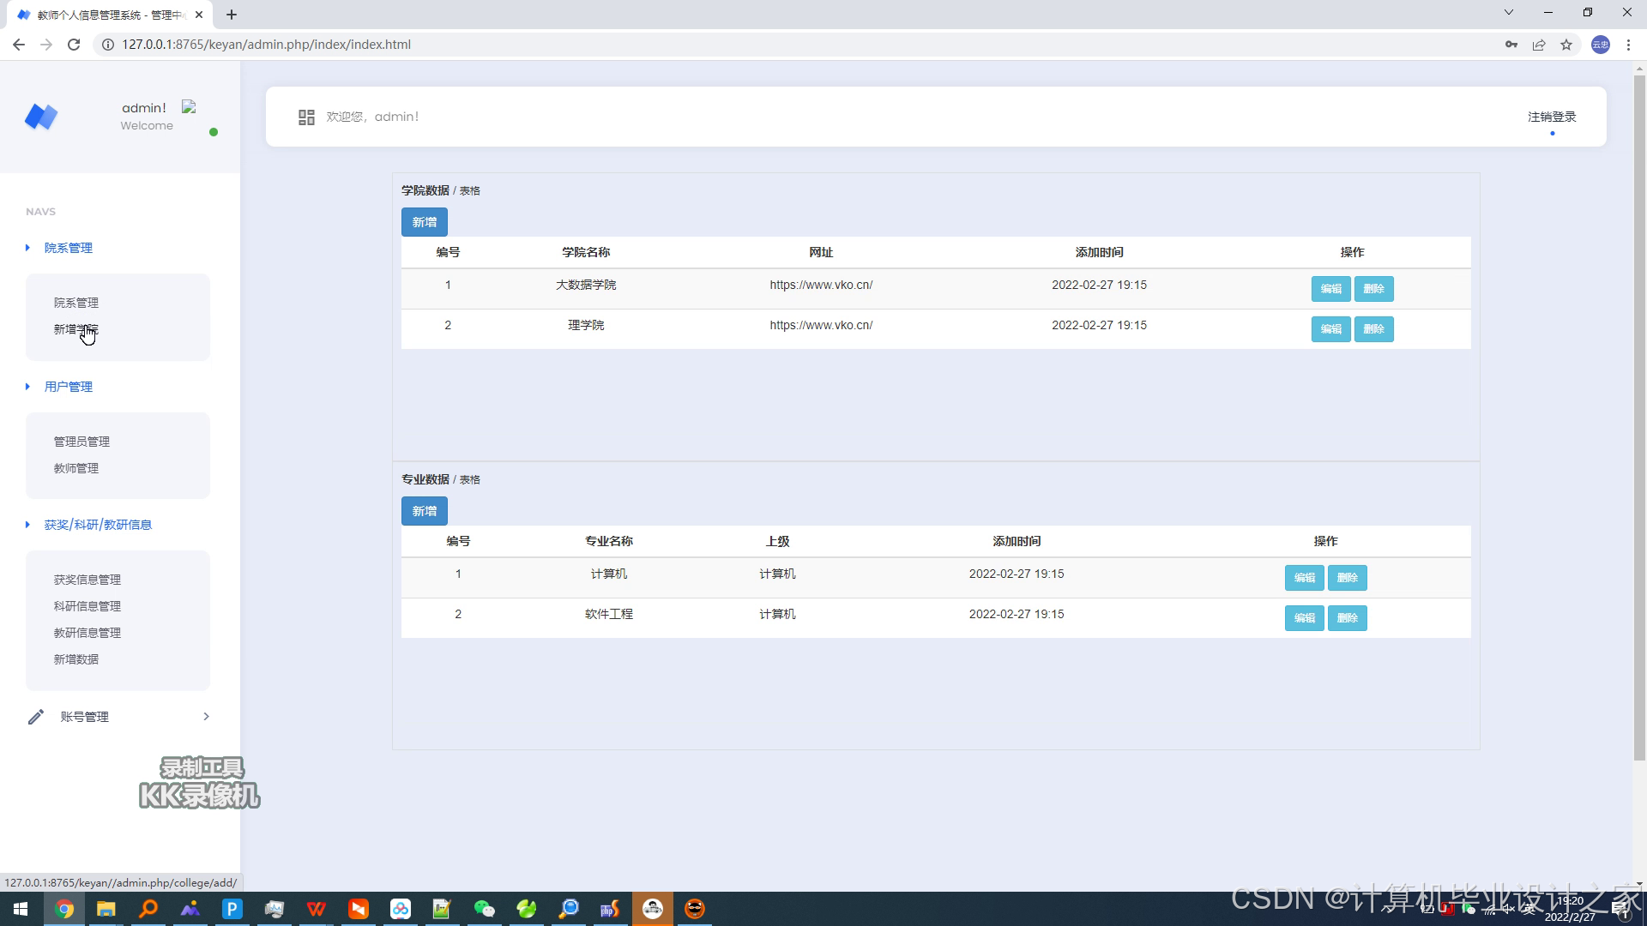Click the admin avatar image
1647x926 pixels.
[x=190, y=107]
